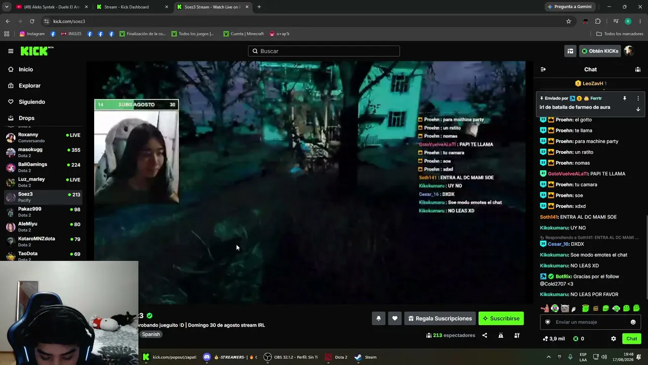Viewport: 648px width, 365px height.
Task: Open the Chrome tab search dropdown
Action: coord(7,7)
